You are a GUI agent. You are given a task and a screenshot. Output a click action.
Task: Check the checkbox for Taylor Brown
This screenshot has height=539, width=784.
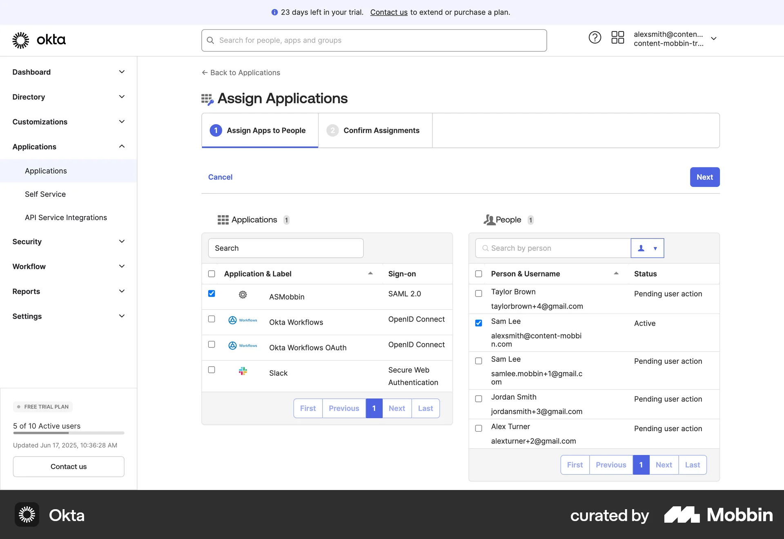pyautogui.click(x=478, y=293)
